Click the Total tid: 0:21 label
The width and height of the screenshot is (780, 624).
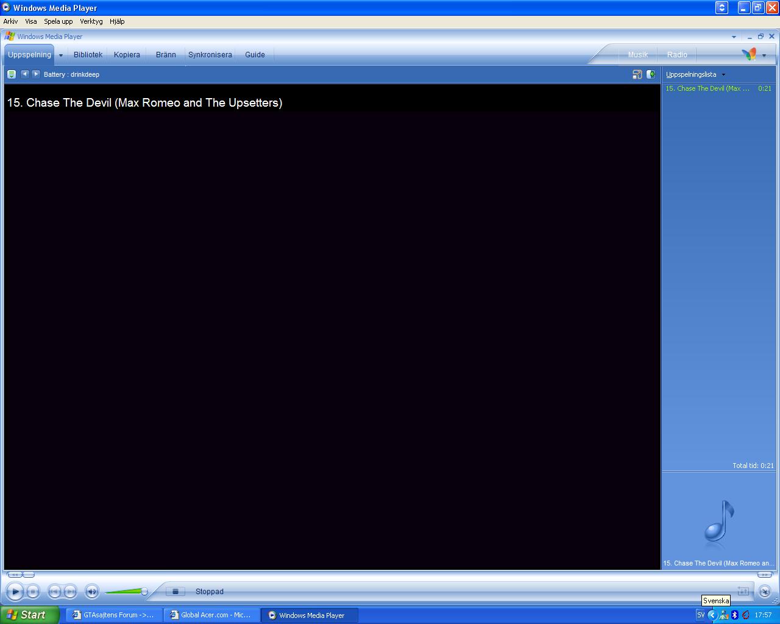(753, 466)
